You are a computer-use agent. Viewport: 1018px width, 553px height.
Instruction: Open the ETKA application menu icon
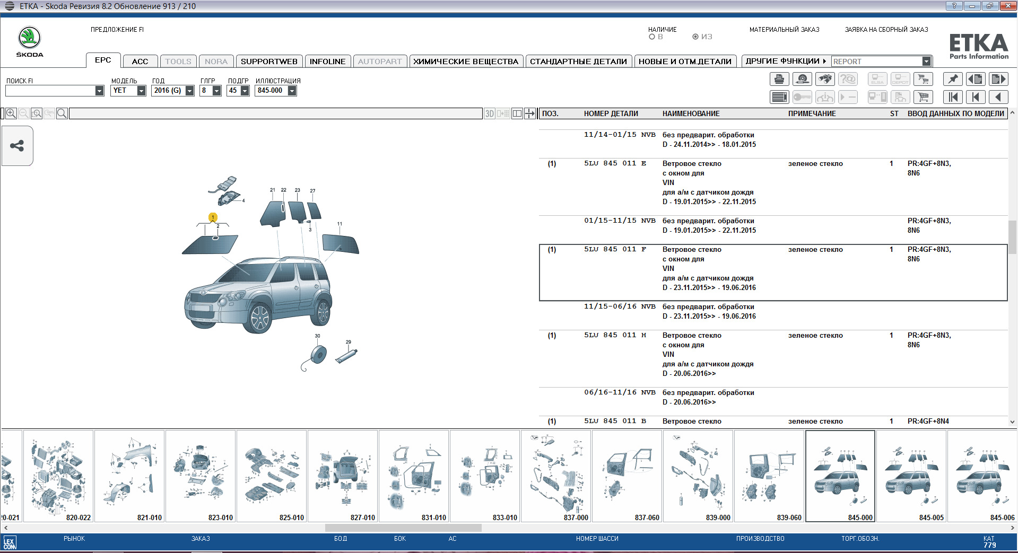pyautogui.click(x=9, y=6)
